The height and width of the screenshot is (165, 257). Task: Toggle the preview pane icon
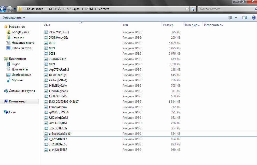(245, 18)
